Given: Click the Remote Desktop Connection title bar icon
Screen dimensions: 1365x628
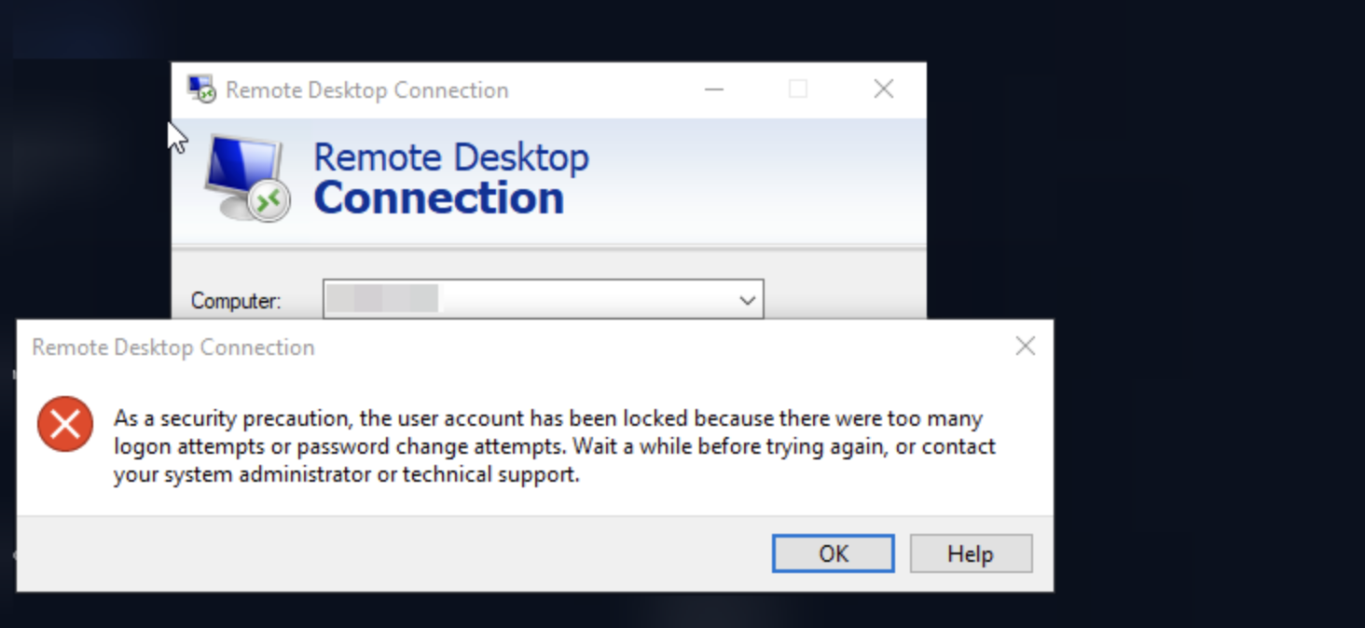Looking at the screenshot, I should click(x=200, y=89).
